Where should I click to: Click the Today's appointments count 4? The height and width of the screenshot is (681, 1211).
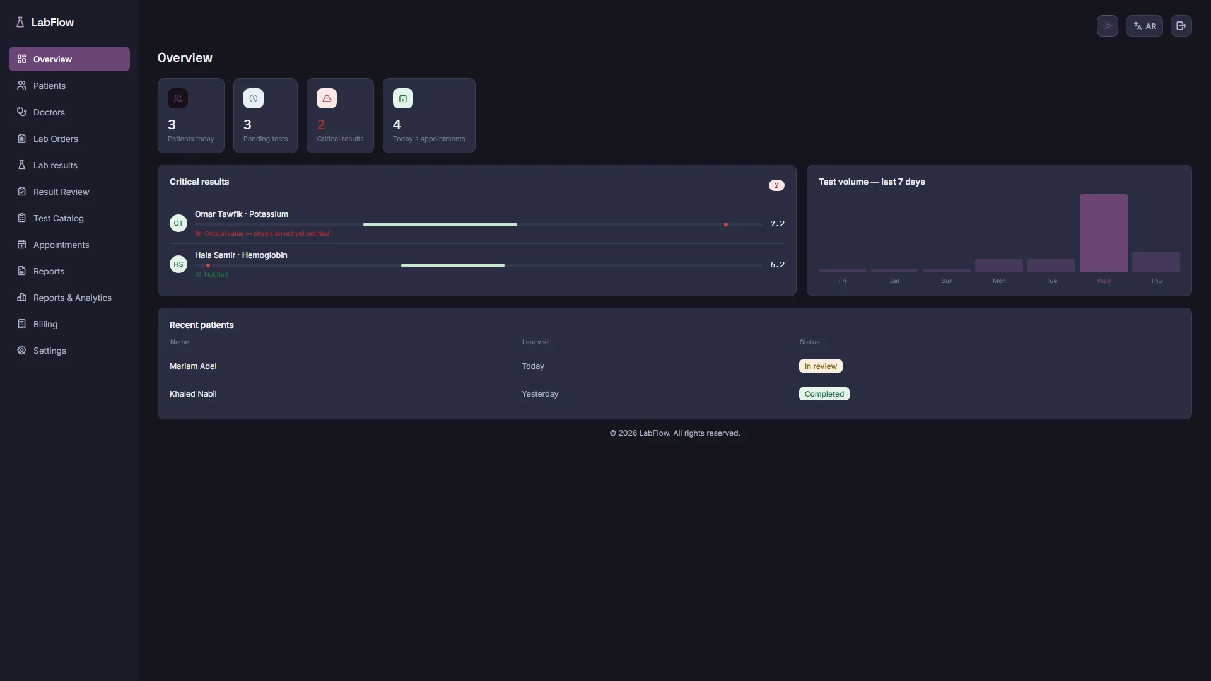pyautogui.click(x=397, y=124)
